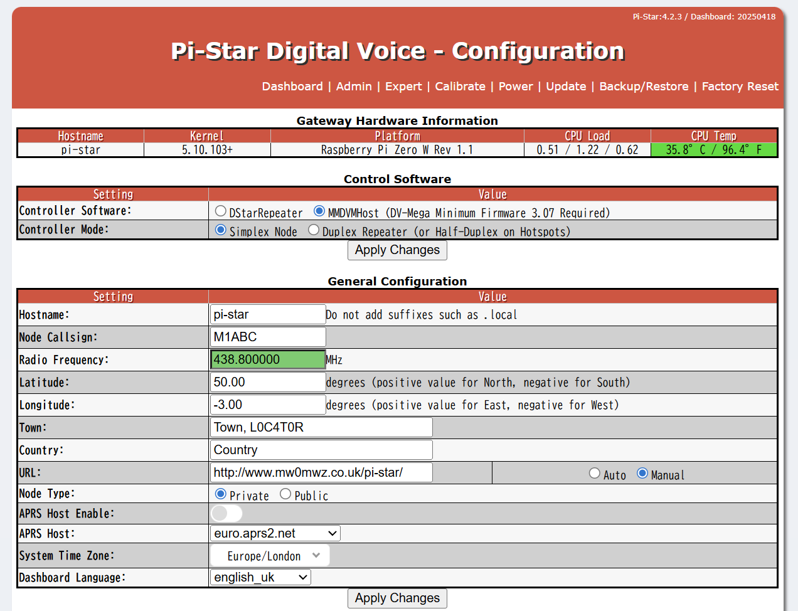The width and height of the screenshot is (798, 611).
Task: Select MMDVMHost controller software
Action: (319, 211)
